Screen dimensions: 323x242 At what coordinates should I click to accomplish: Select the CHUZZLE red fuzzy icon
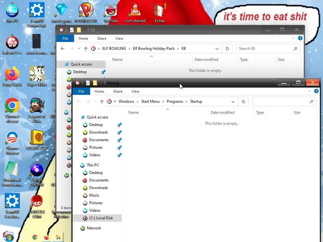pyautogui.click(x=37, y=206)
